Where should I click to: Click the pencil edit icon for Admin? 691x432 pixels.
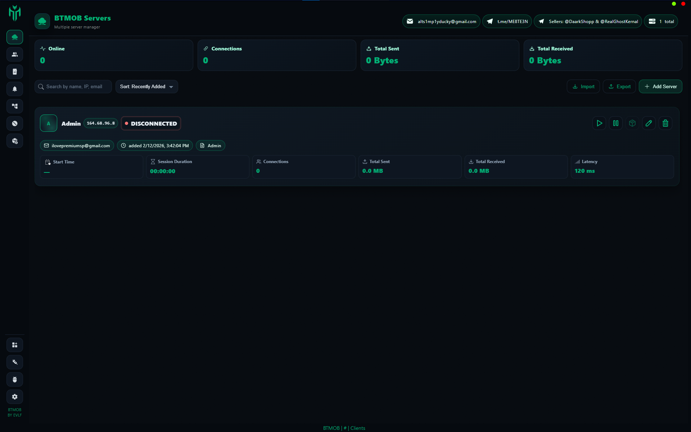pyautogui.click(x=649, y=123)
